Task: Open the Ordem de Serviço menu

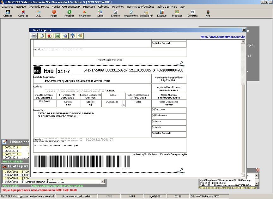Action: tap(39, 7)
